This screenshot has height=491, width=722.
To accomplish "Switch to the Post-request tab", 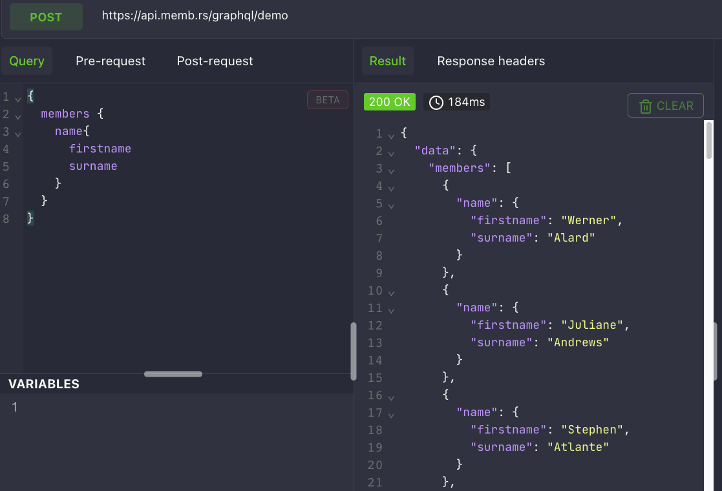I will coord(215,61).
